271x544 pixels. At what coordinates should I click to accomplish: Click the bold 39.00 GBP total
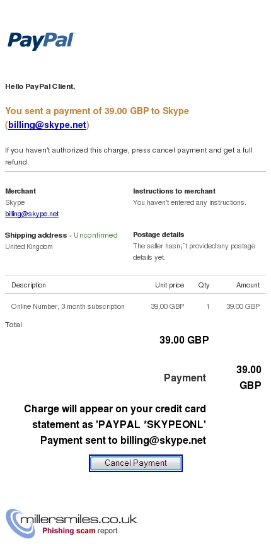tap(184, 340)
